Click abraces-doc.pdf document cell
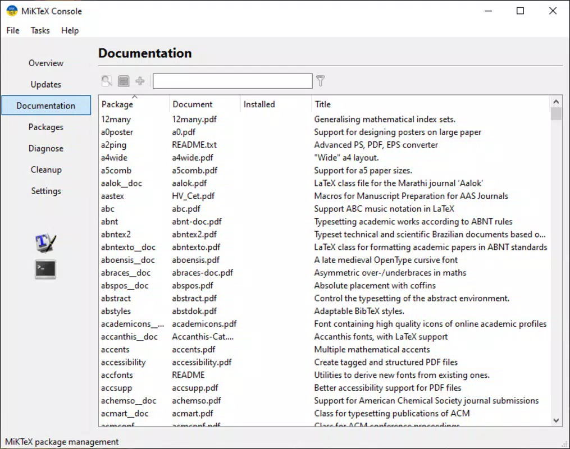 (x=203, y=273)
